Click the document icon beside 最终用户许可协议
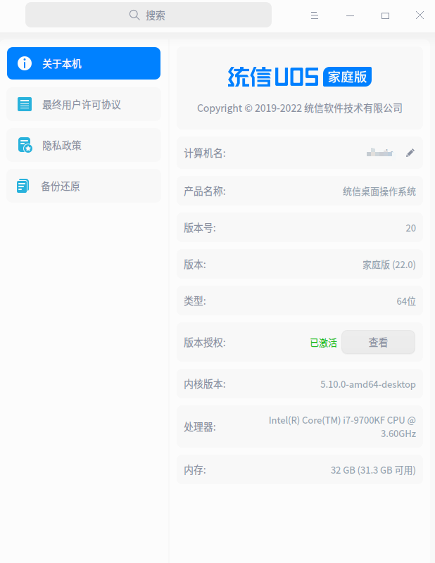 click(25, 104)
